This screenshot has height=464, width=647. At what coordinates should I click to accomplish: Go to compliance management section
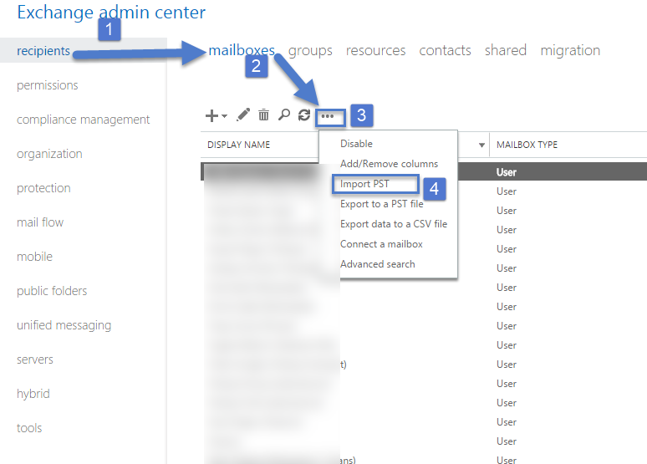[84, 120]
